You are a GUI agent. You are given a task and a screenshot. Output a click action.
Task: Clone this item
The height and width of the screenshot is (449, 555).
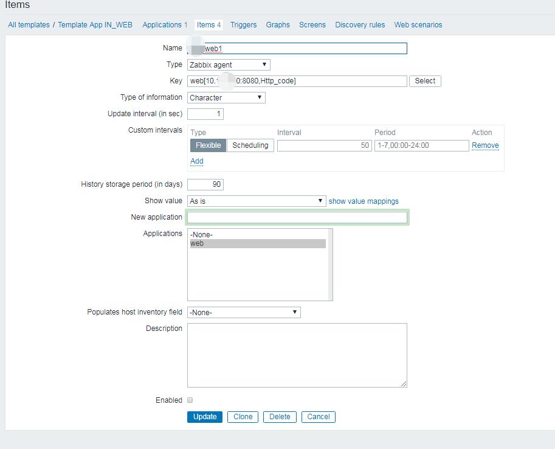243,417
